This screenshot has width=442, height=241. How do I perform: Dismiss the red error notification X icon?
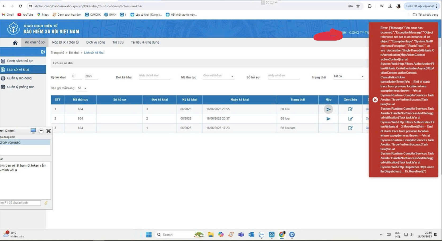tap(375, 100)
